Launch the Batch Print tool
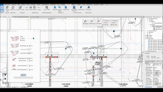The height and width of the screenshot is (92, 163). tap(13, 8)
